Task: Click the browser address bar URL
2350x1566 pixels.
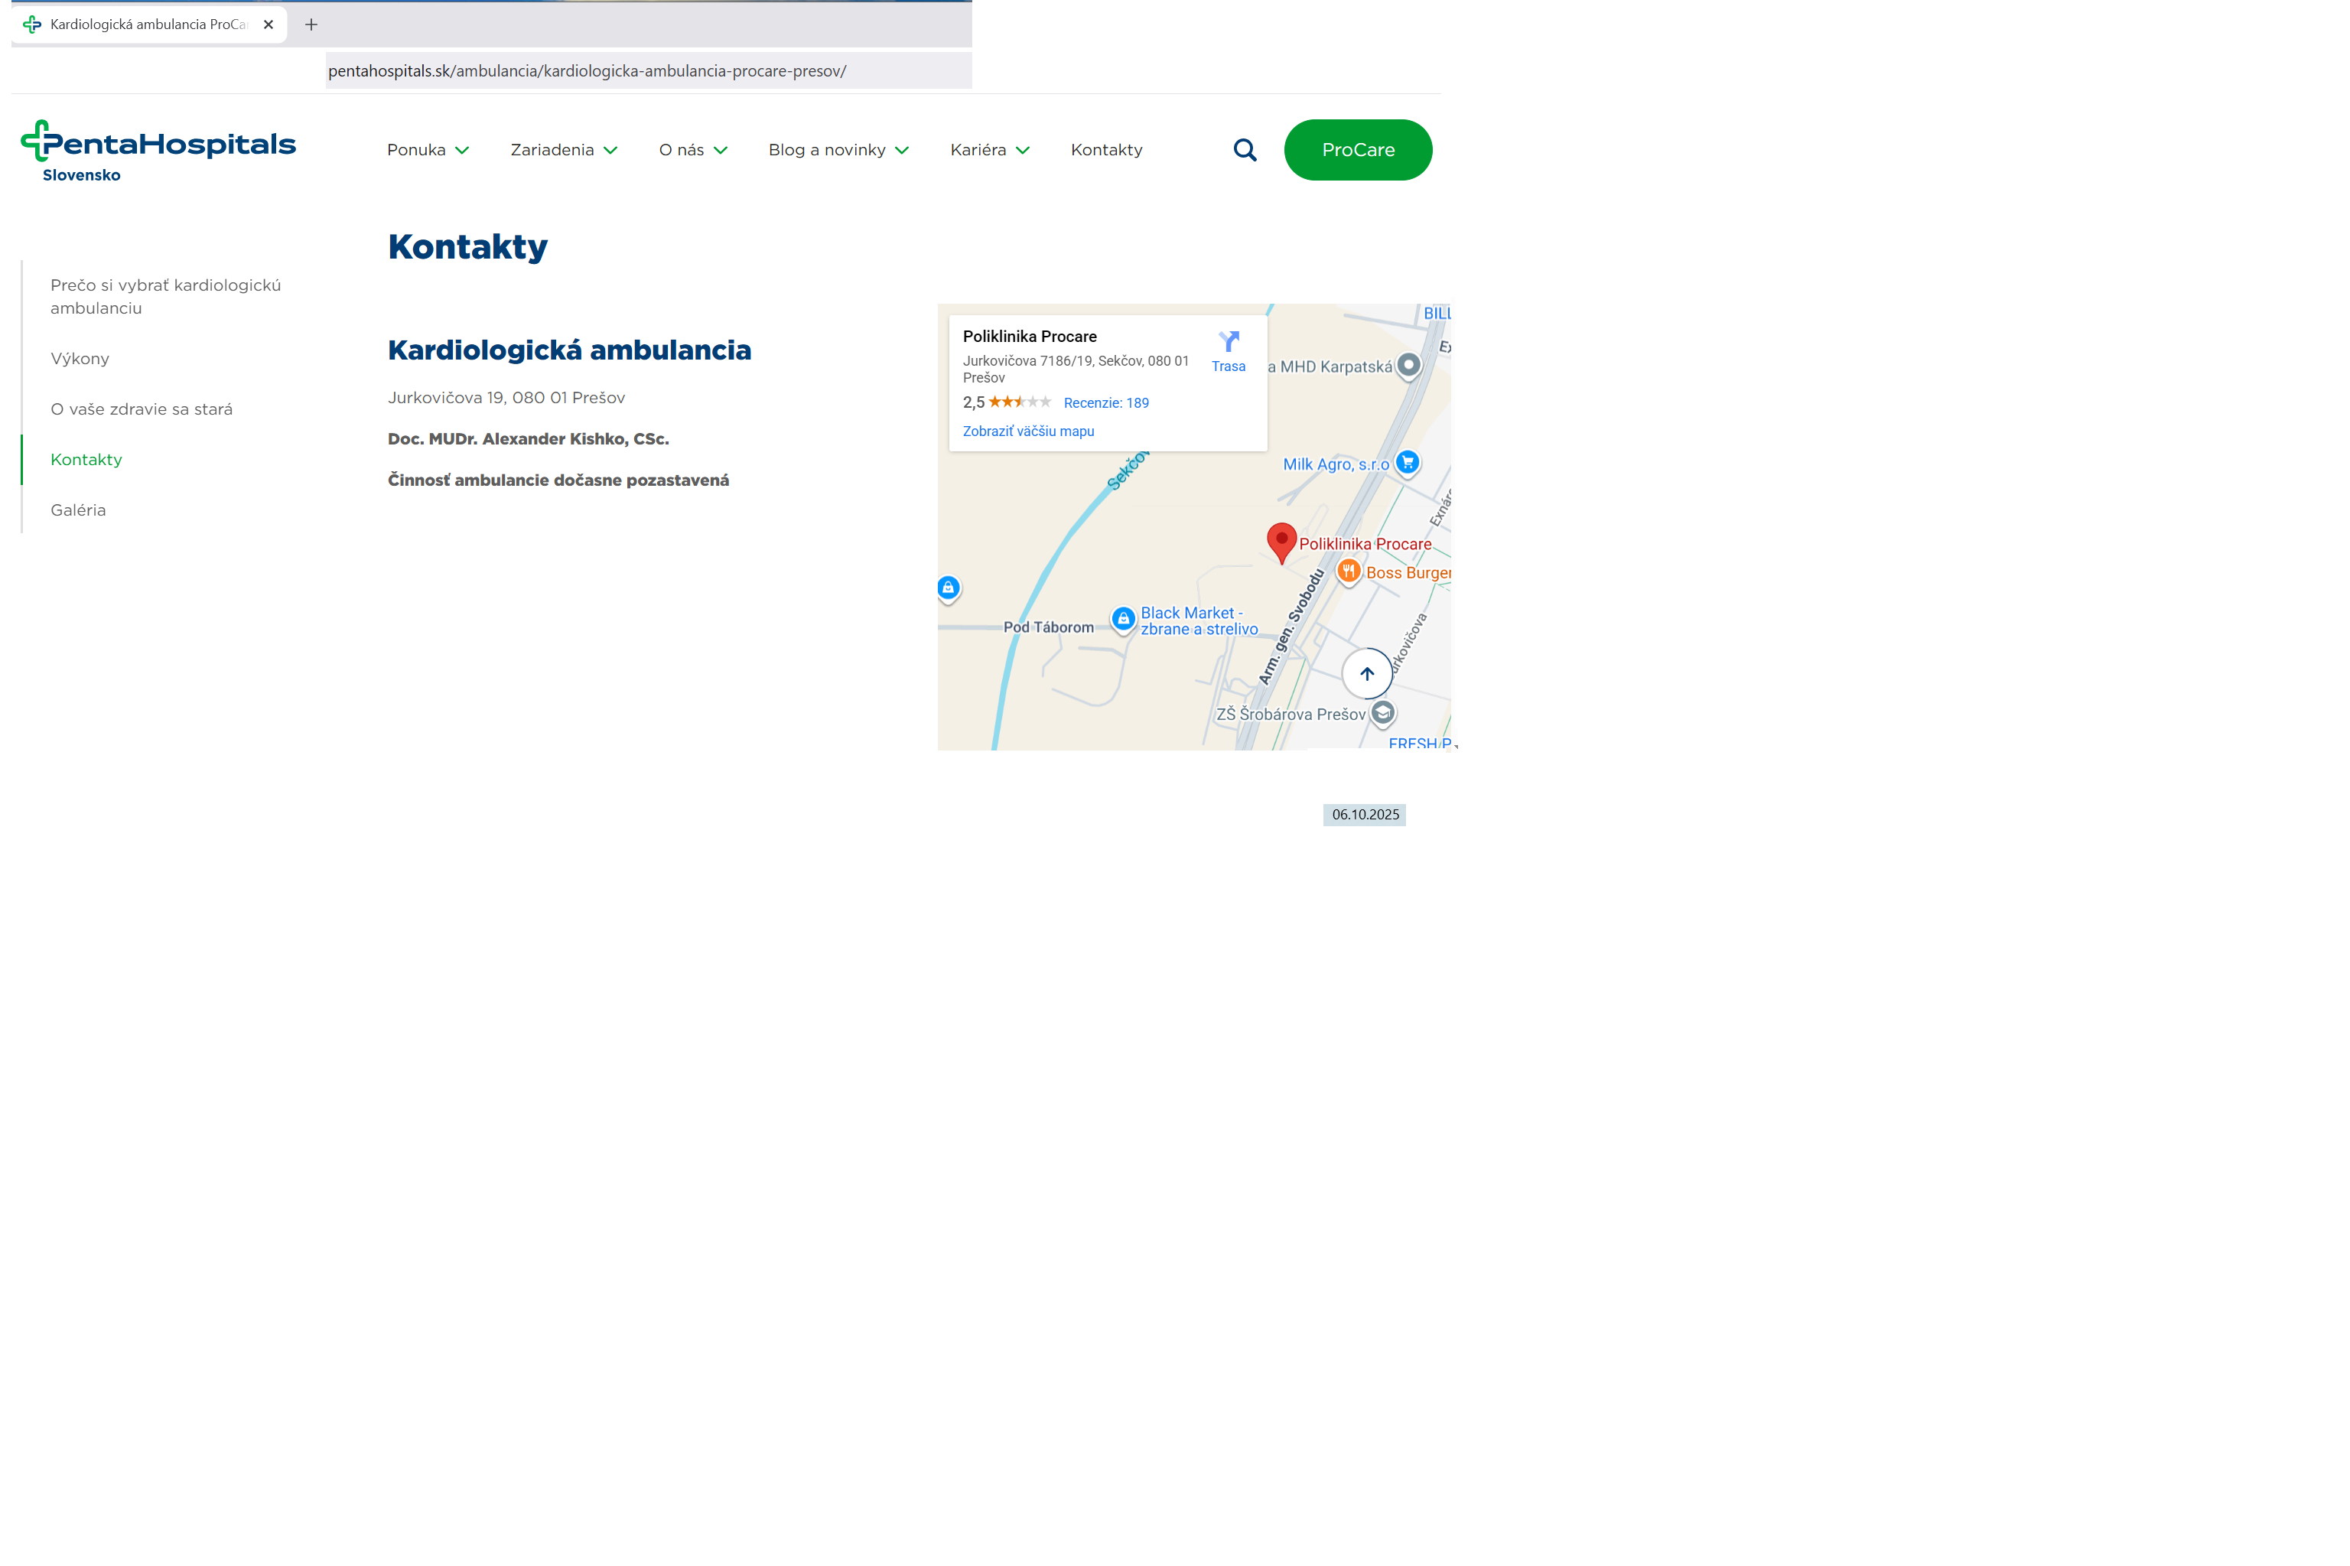Action: pos(587,71)
